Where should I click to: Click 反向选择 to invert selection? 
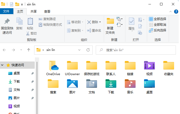157,30
